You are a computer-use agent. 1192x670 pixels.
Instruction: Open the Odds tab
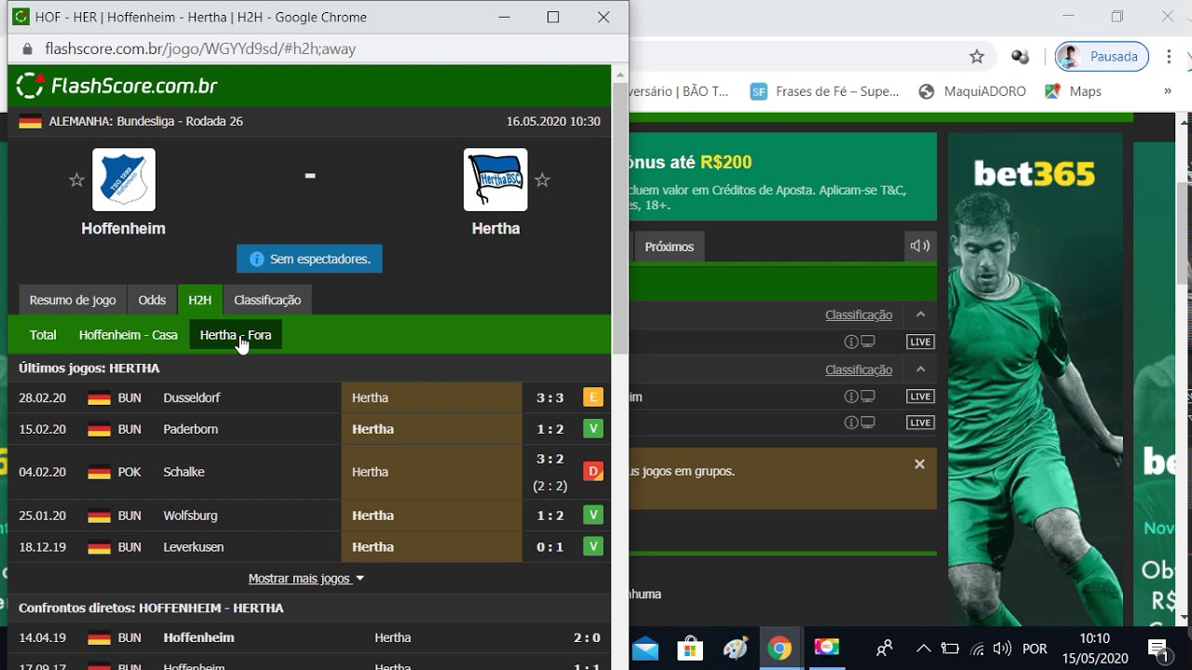coord(152,300)
